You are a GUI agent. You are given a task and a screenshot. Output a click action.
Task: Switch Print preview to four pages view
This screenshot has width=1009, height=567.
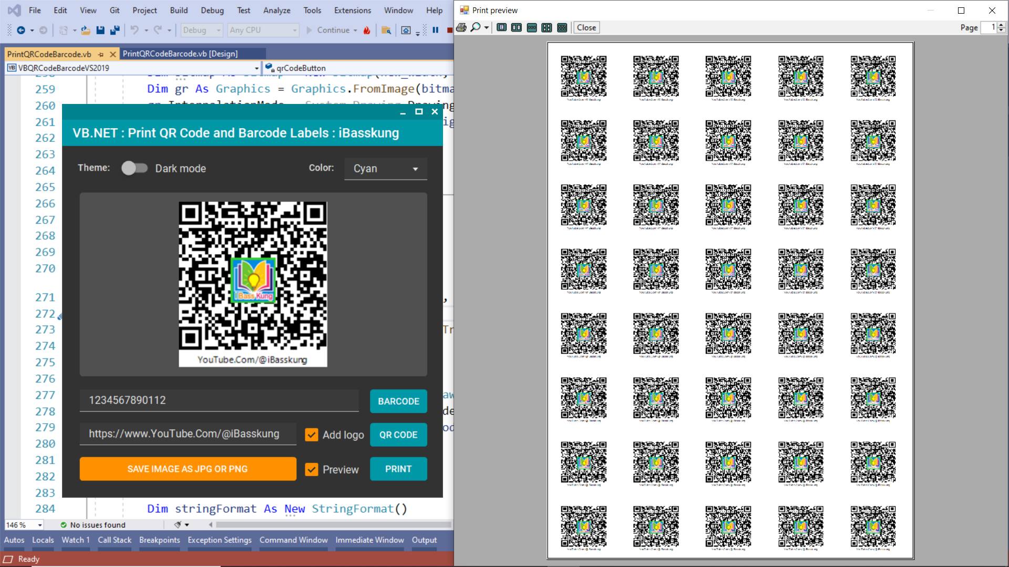pos(547,27)
